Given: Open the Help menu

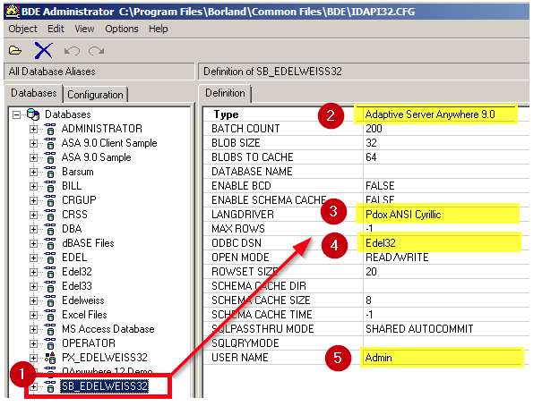Looking at the screenshot, I should click(x=159, y=29).
